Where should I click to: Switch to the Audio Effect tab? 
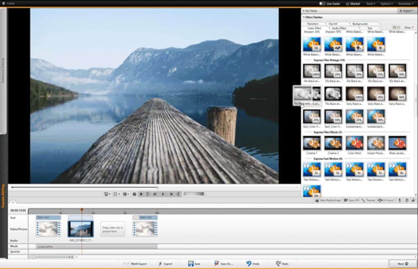(339, 28)
